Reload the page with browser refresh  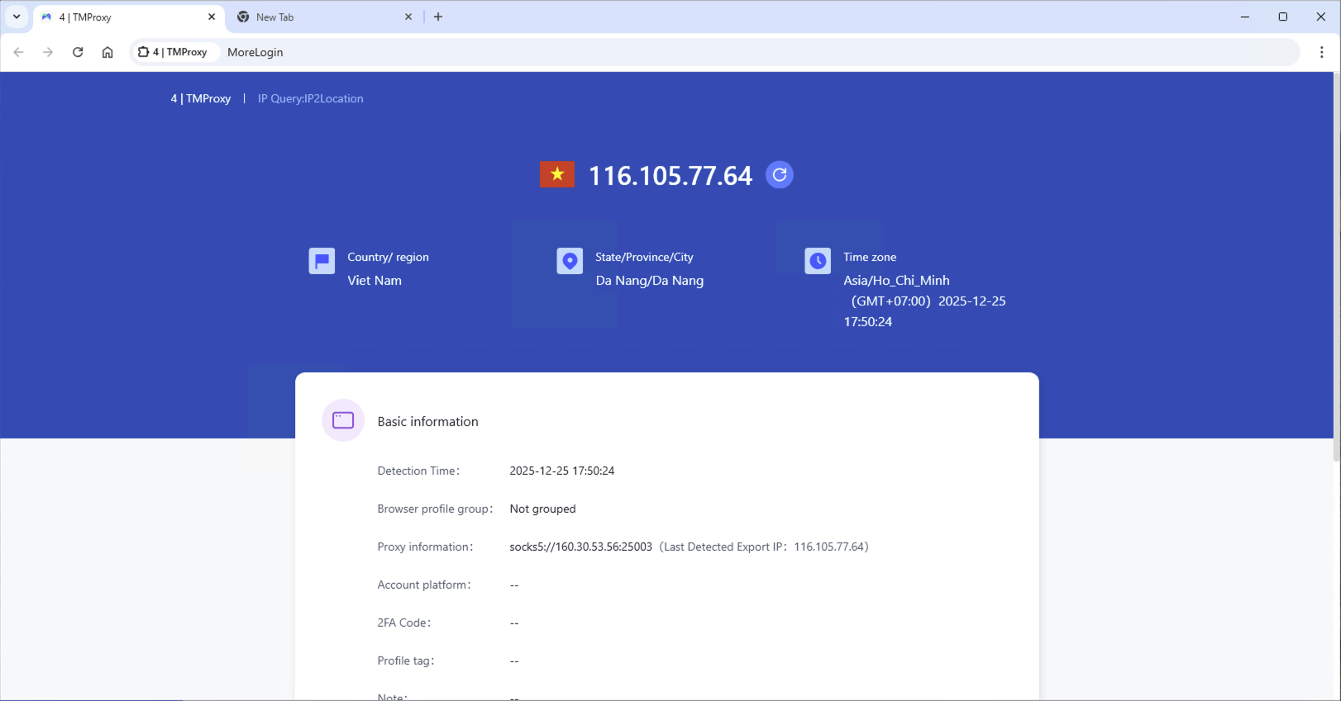(x=78, y=52)
